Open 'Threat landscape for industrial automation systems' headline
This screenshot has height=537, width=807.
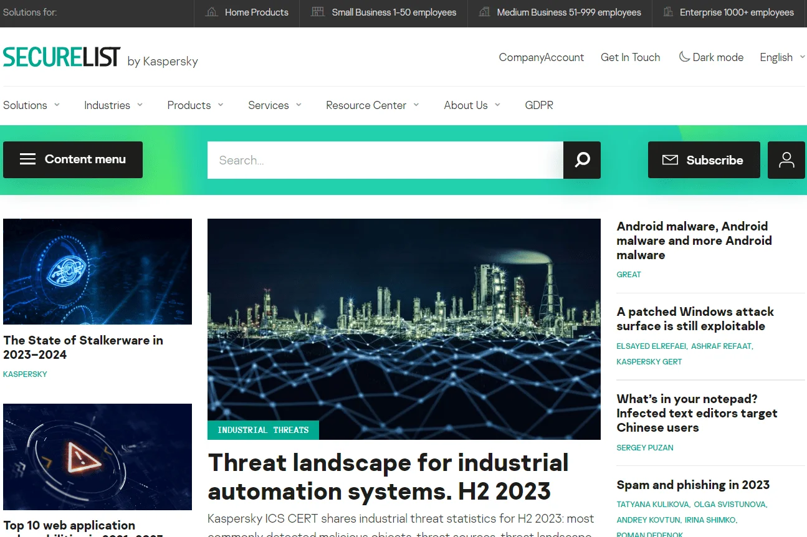[x=388, y=477]
